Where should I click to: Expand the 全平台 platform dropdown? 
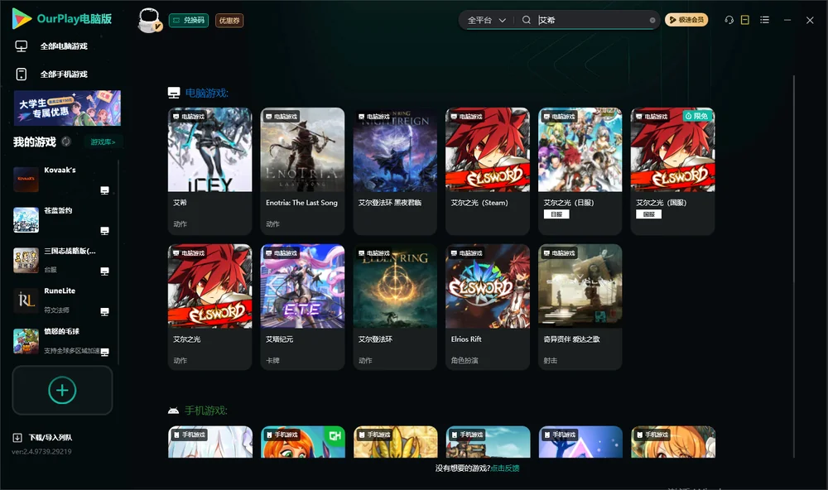click(486, 20)
